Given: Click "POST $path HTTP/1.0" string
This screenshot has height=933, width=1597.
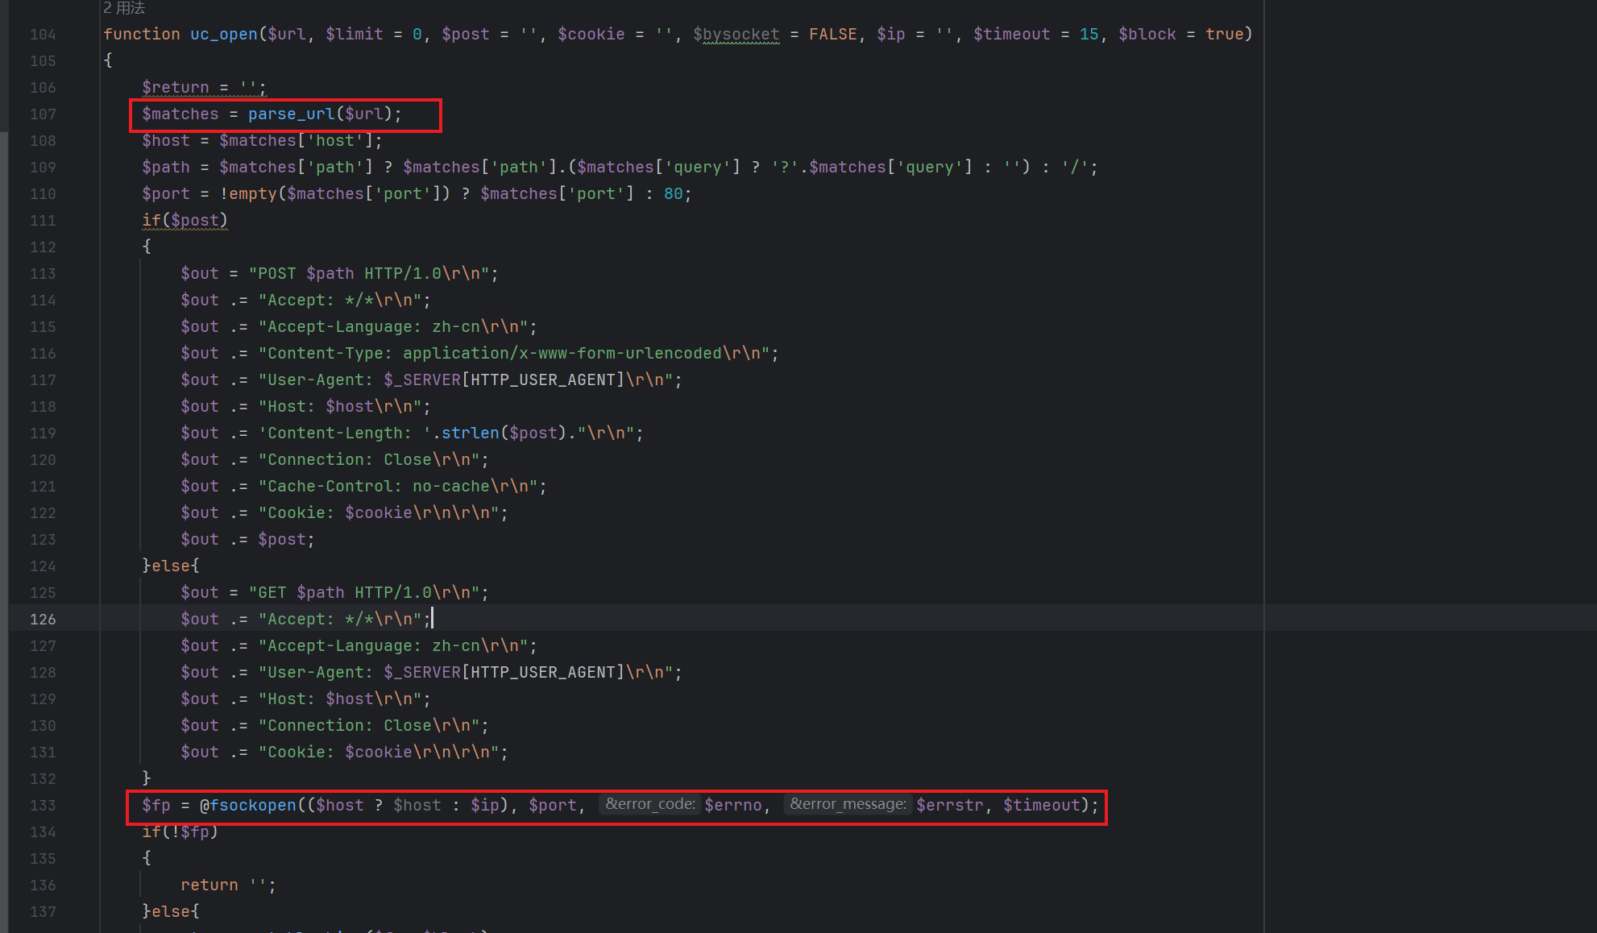Looking at the screenshot, I should pyautogui.click(x=369, y=273).
